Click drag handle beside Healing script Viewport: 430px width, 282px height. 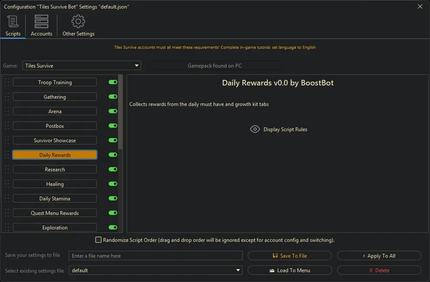pos(7,184)
